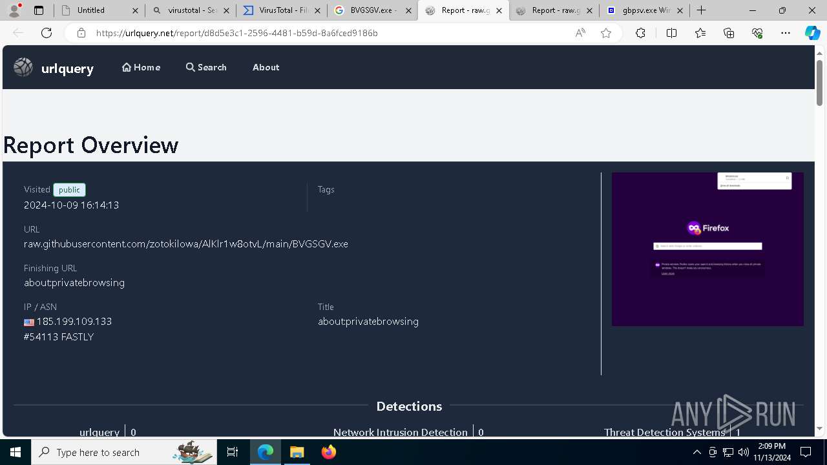Open the Extensions puzzle icon

click(x=640, y=33)
